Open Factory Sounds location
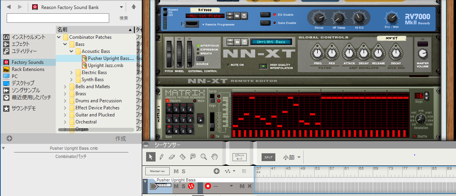The width and height of the screenshot is (456, 196). tap(28, 62)
